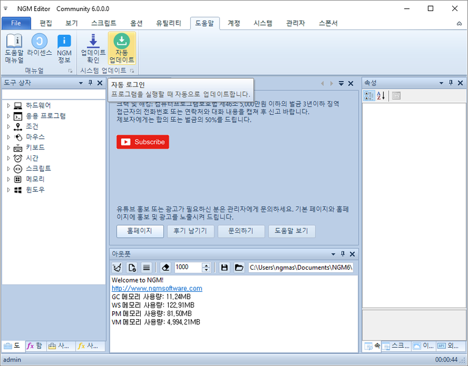Clear the output with the broom icon
Image resolution: width=468 pixels, height=366 pixels.
click(x=117, y=267)
